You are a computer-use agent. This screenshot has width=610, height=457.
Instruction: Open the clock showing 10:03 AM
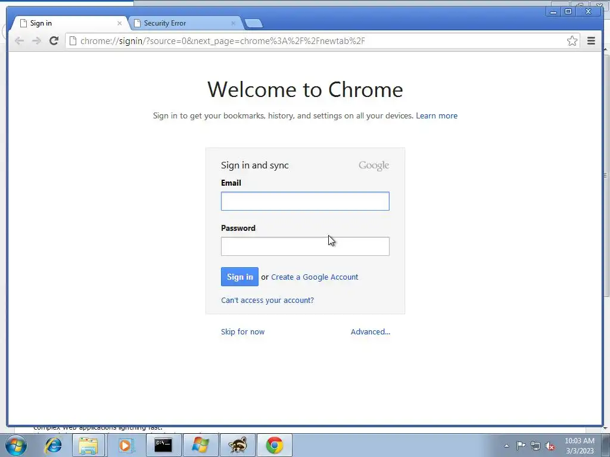[579, 445]
